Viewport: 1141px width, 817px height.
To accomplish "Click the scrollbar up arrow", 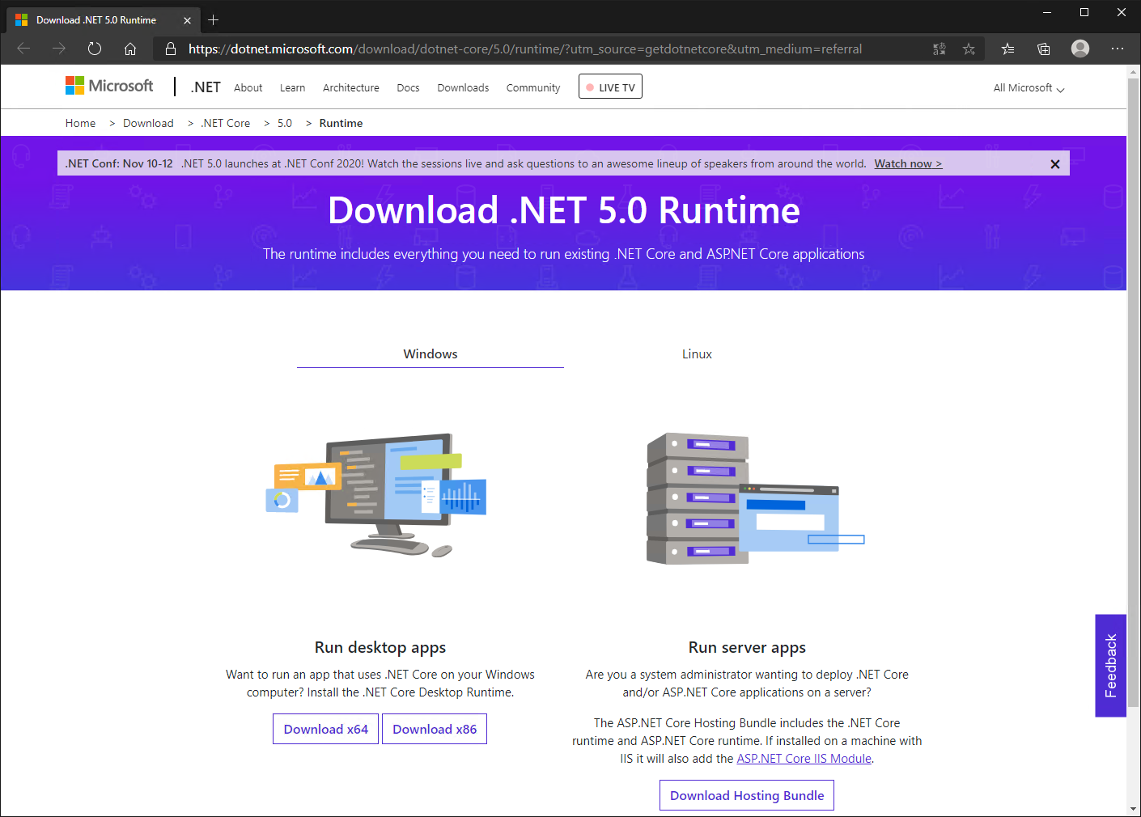I will 1133,72.
